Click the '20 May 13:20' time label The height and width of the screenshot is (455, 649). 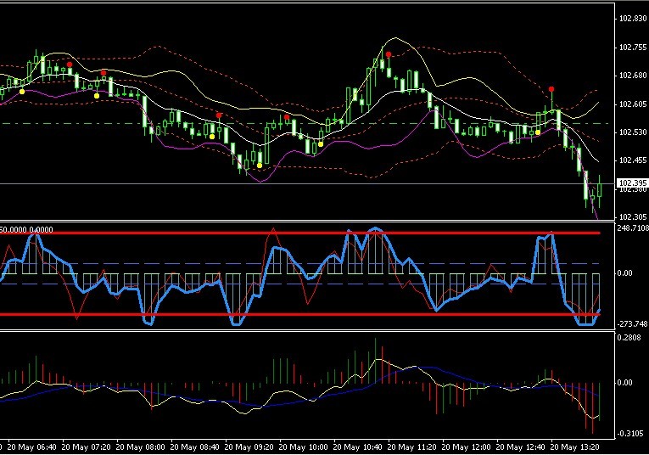[574, 447]
